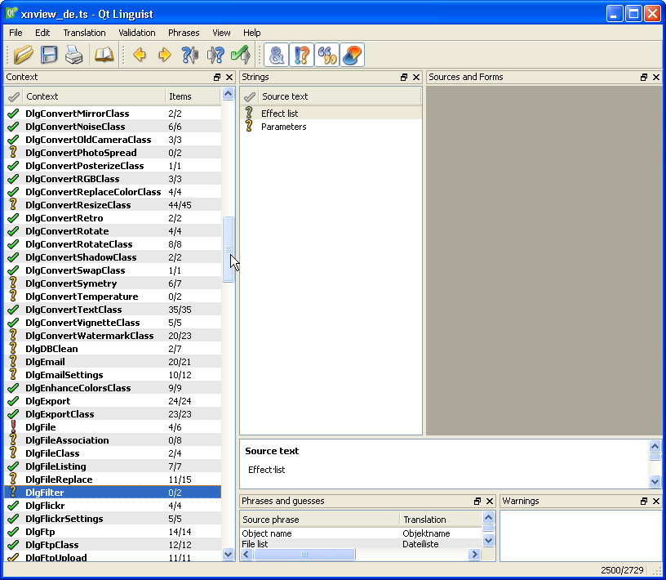Click phrases list scroll right arrow

(474, 554)
